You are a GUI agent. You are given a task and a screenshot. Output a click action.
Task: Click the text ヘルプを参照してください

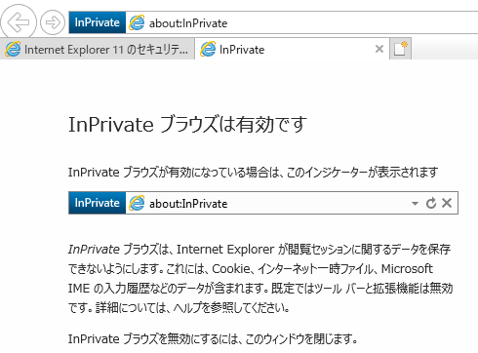pyautogui.click(x=231, y=307)
